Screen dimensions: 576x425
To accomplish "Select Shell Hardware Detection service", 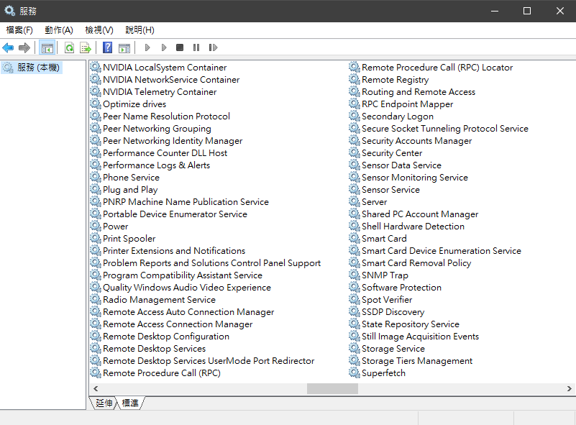I will coord(413,227).
